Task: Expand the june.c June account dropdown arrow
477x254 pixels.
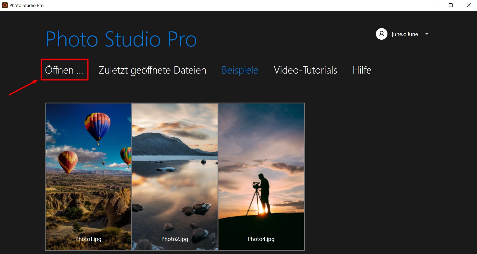Action: coord(427,34)
